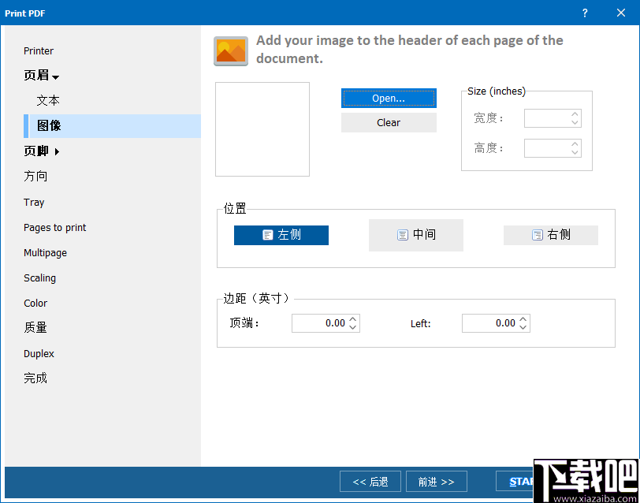
Task: Click the empty image preview box
Action: tap(262, 129)
